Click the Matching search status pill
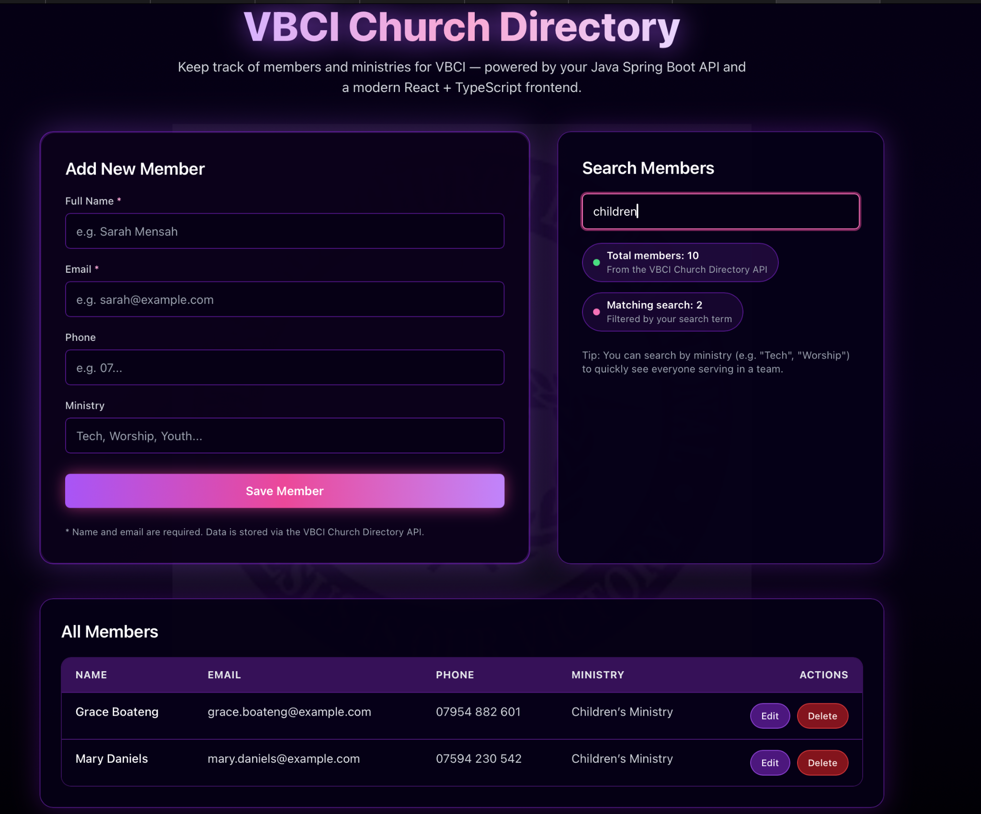The image size is (981, 814). tap(662, 312)
